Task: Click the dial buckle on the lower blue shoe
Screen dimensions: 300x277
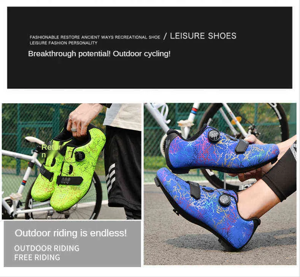Action: coord(224,200)
